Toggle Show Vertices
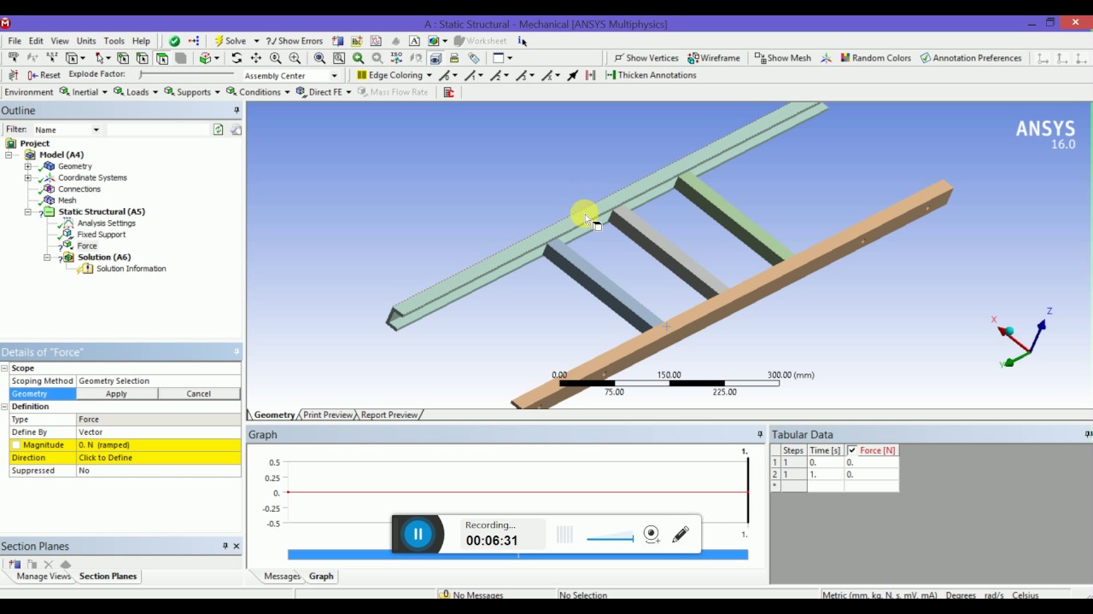Screen dimensions: 1093x614 (x=646, y=58)
